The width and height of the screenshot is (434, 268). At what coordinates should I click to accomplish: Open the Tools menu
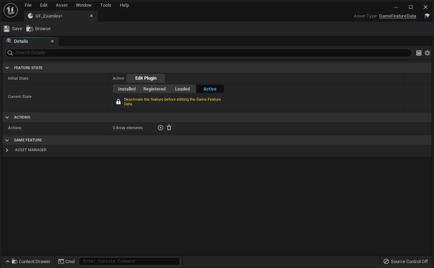105,5
